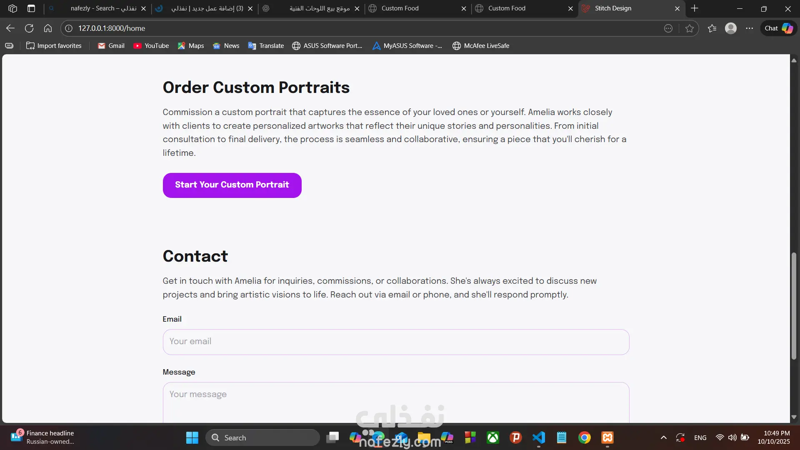The height and width of the screenshot is (450, 800).
Task: Open the favorites list icon
Action: coord(712,28)
